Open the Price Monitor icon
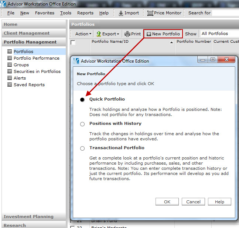The height and width of the screenshot is (228, 239). 150,13
